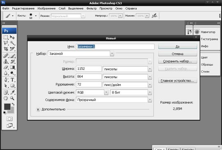Open resolution units пикс/дюйм dropdown
This screenshot has height=150, width=222.
tap(150, 85)
